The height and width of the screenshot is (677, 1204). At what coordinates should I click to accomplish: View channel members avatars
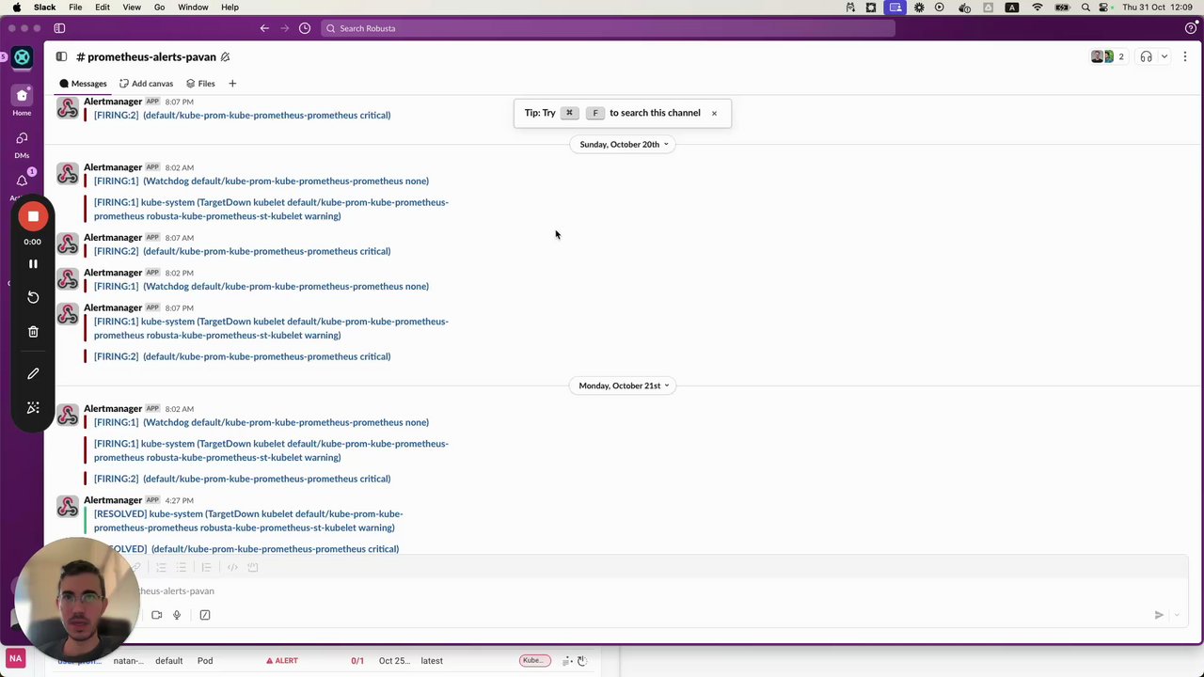[1107, 56]
